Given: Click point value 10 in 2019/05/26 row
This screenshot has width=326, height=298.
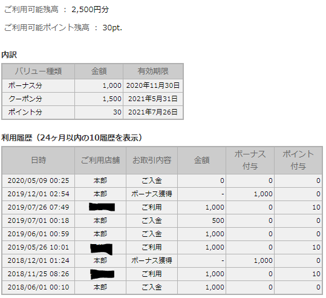Looking at the screenshot, I should point(316,247).
